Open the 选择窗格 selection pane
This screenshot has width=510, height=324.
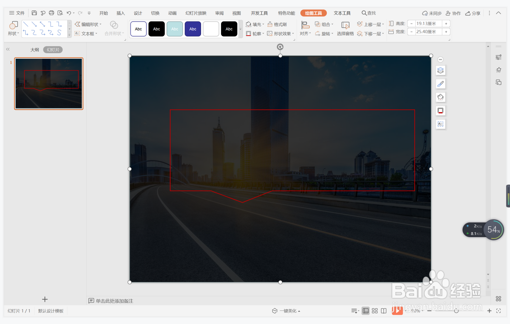click(345, 29)
